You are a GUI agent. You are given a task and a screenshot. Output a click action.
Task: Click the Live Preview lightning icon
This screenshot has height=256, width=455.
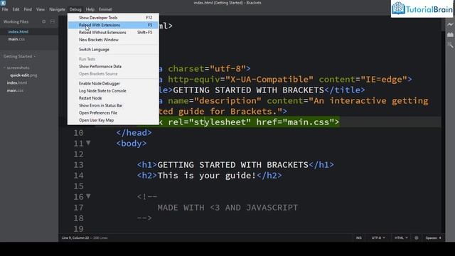(x=450, y=25)
